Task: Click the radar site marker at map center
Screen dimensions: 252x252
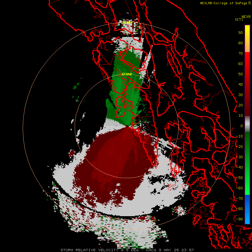Action: pyautogui.click(x=127, y=127)
